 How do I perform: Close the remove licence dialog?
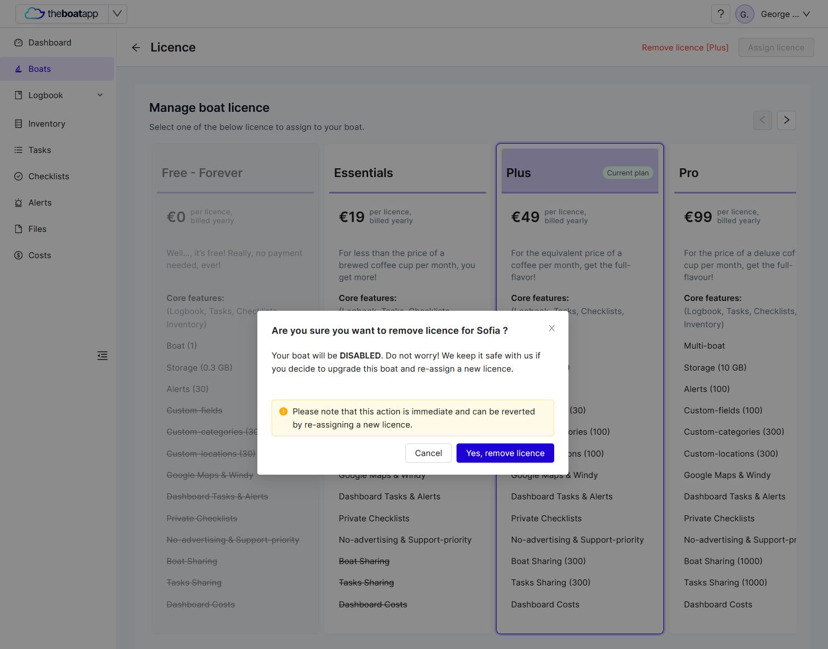(x=551, y=328)
